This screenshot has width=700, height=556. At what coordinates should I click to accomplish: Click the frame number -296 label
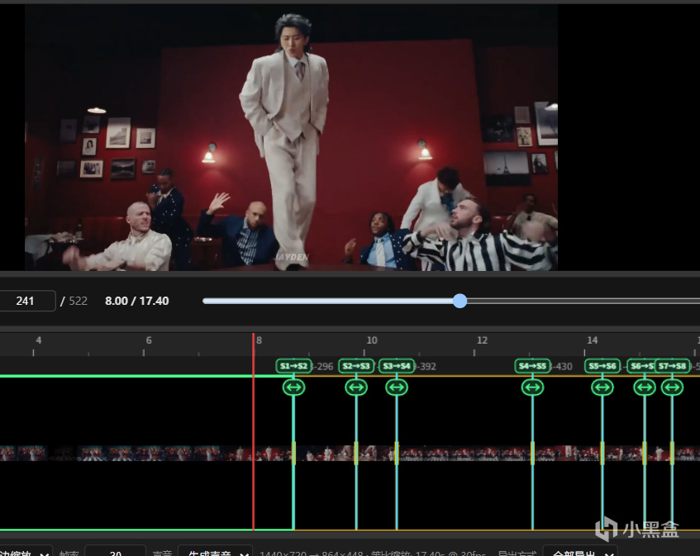tap(324, 366)
